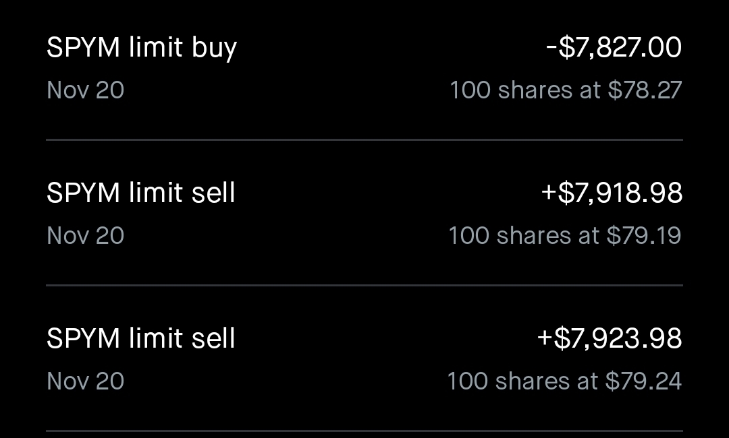Click the -$7,827.00 amount
The height and width of the screenshot is (438, 729).
[x=614, y=48]
